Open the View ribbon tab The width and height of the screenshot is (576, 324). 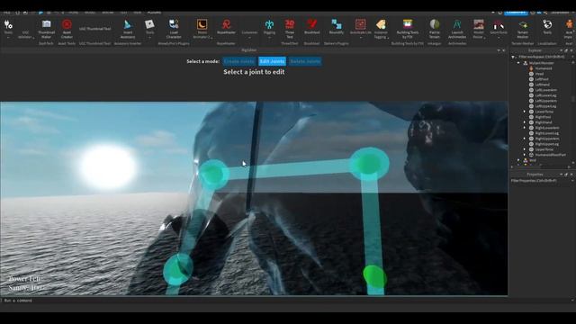click(x=138, y=13)
